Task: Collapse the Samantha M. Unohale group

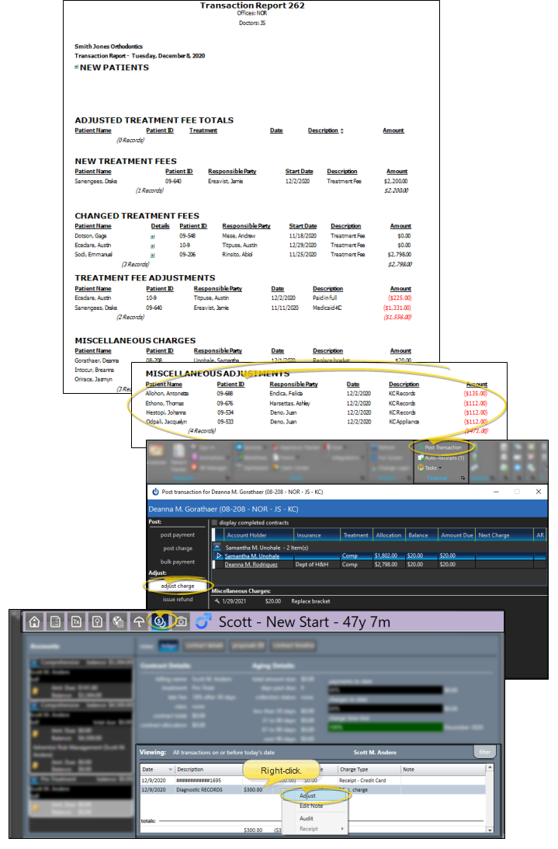Action: [x=217, y=547]
